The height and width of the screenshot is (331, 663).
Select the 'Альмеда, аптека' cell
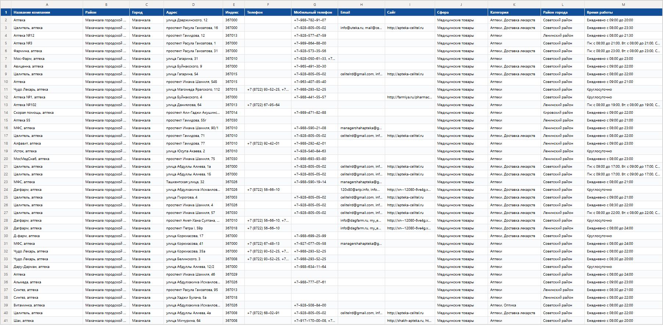tap(47, 282)
